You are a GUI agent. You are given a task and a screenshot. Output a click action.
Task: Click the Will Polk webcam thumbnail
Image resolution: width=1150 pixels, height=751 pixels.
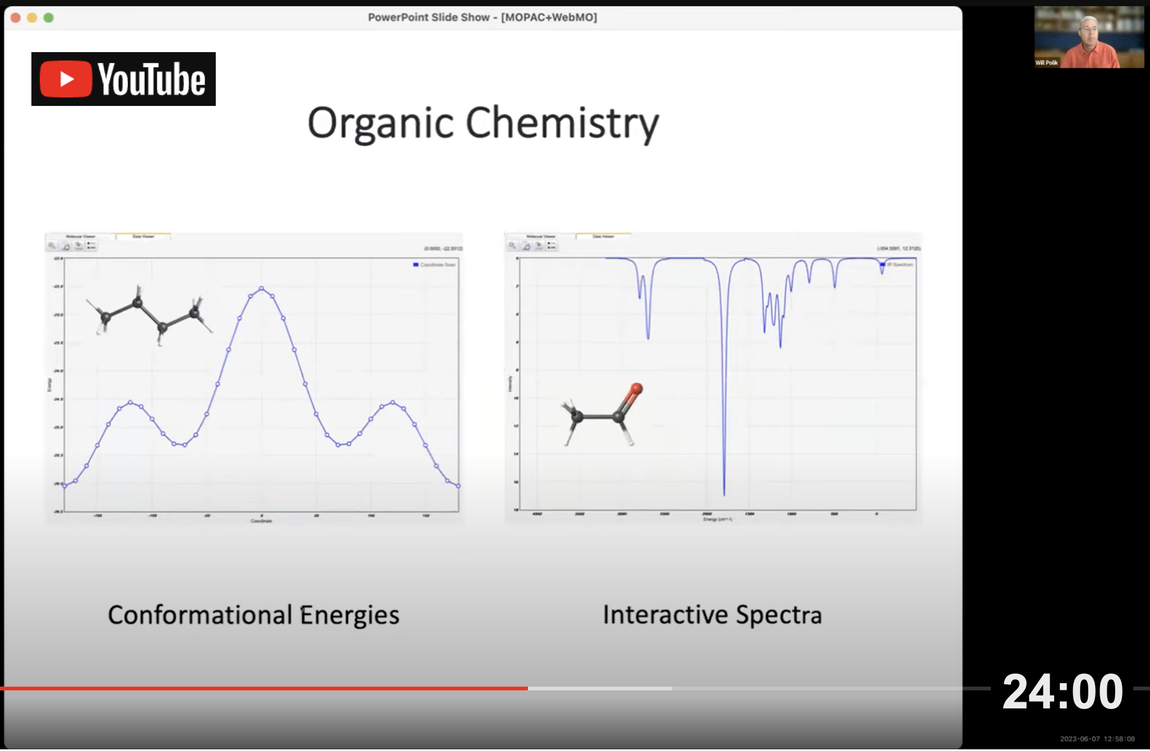pyautogui.click(x=1089, y=38)
